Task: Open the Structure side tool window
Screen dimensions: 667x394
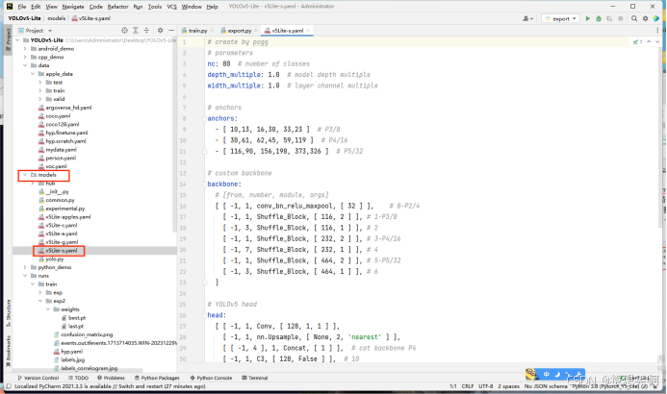Action: coord(8,313)
